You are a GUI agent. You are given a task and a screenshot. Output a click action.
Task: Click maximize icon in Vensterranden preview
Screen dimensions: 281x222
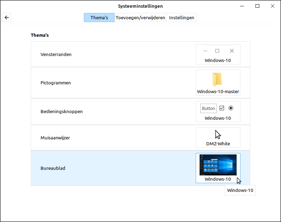[217, 51]
